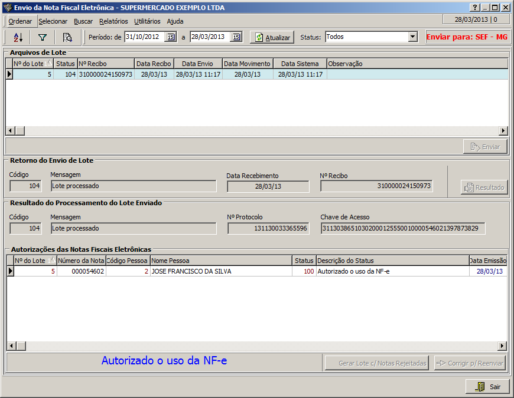
Task: Open the Utilitários menu
Action: (x=147, y=21)
